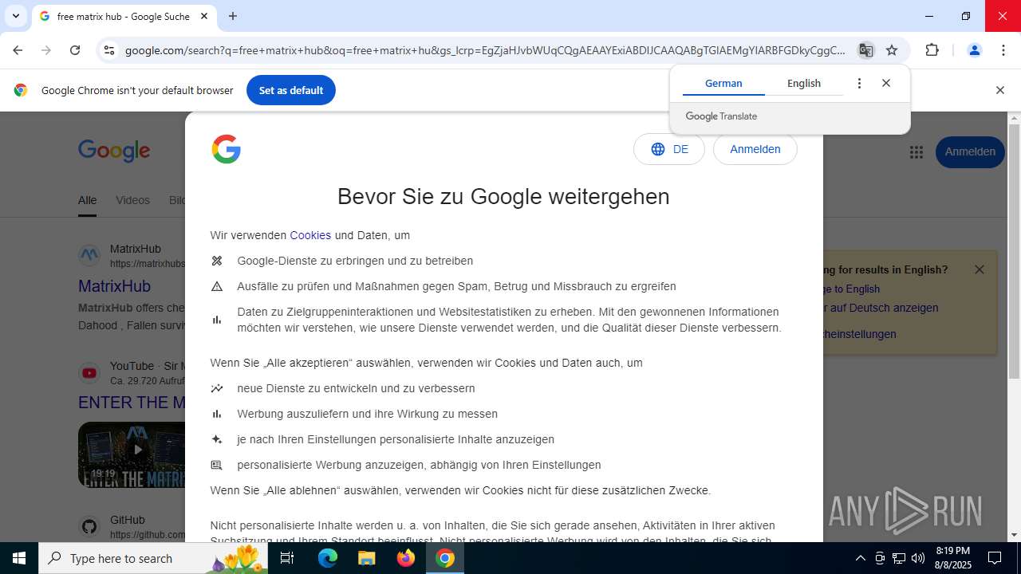The image size is (1021, 574).
Task: Dismiss the default browser infobar
Action: coord(999,90)
